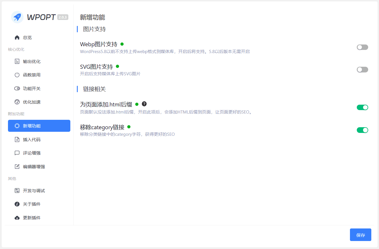Screen dimensions: 379x249
Task: Click the speed icon beside 优化加速
Action: pyautogui.click(x=18, y=102)
